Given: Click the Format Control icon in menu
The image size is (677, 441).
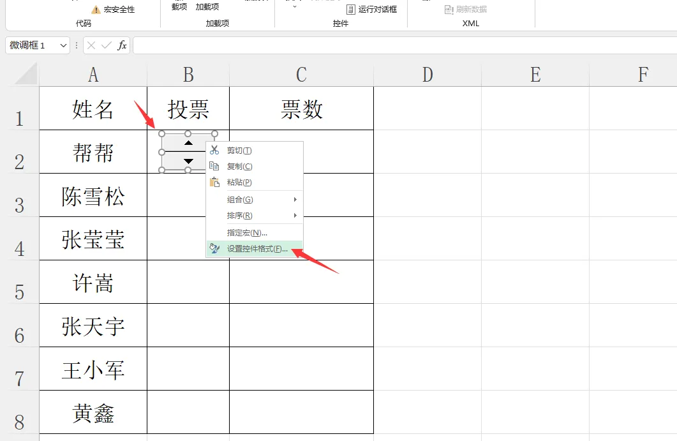Looking at the screenshot, I should (214, 248).
